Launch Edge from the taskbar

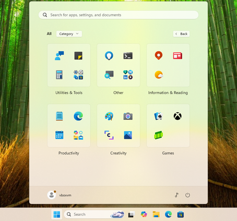coord(168,214)
